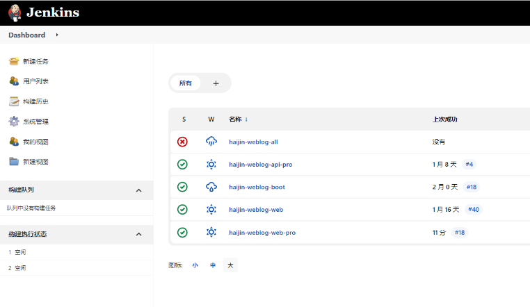The height and width of the screenshot is (307, 530).
Task: Open 构建历史 link
Action: tap(35, 101)
